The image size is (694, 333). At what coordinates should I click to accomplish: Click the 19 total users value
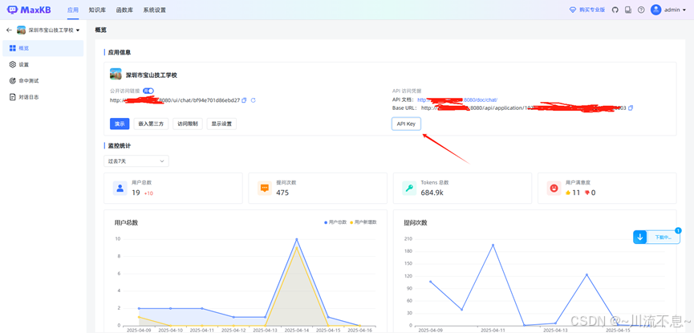click(x=136, y=193)
